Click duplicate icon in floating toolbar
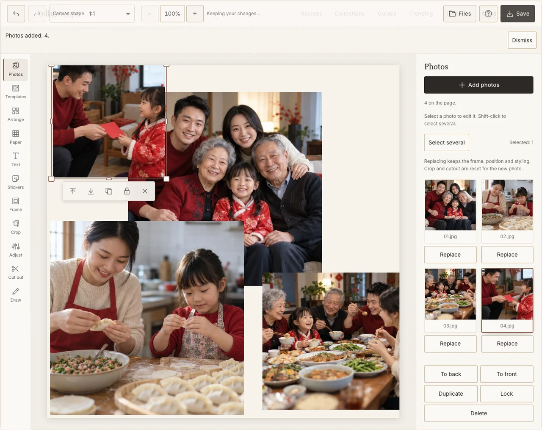 pos(109,191)
